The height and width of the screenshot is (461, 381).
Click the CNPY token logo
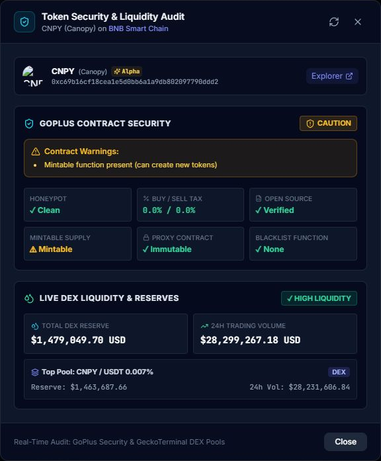pos(33,76)
